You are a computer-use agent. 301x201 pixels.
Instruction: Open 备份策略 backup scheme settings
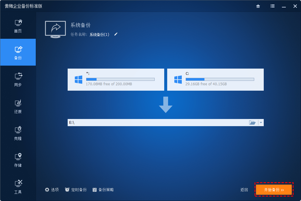coord(103,190)
